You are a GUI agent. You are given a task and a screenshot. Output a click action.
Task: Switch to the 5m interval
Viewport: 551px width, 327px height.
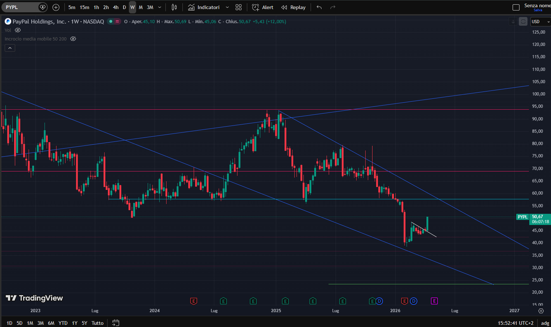click(x=72, y=7)
